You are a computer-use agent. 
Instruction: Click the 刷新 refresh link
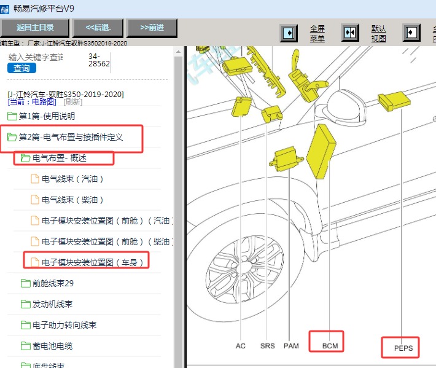click(x=73, y=102)
